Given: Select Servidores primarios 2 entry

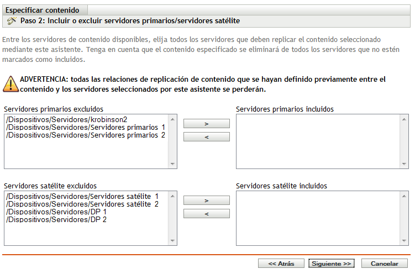Looking at the screenshot, I should tap(85, 135).
